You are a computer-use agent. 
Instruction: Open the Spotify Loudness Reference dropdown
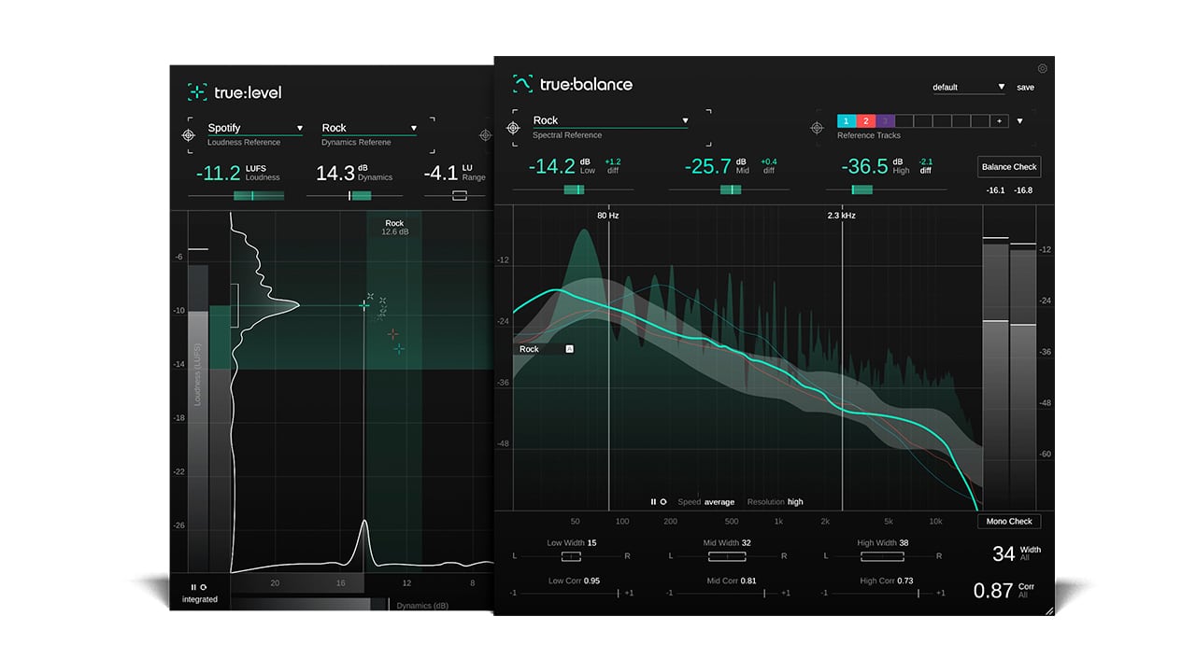[x=255, y=128]
